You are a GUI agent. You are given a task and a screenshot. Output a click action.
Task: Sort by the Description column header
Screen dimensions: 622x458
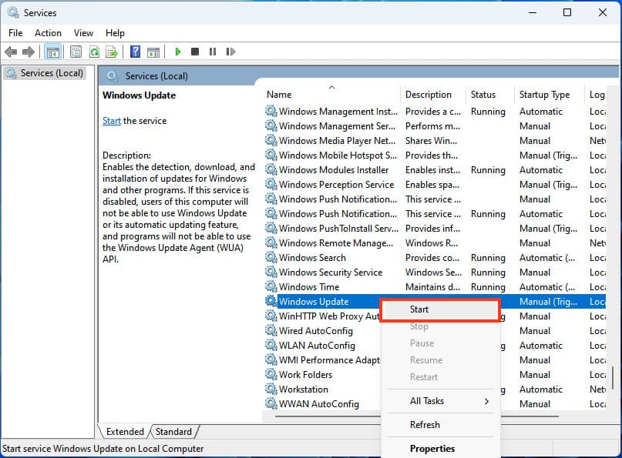pyautogui.click(x=433, y=94)
